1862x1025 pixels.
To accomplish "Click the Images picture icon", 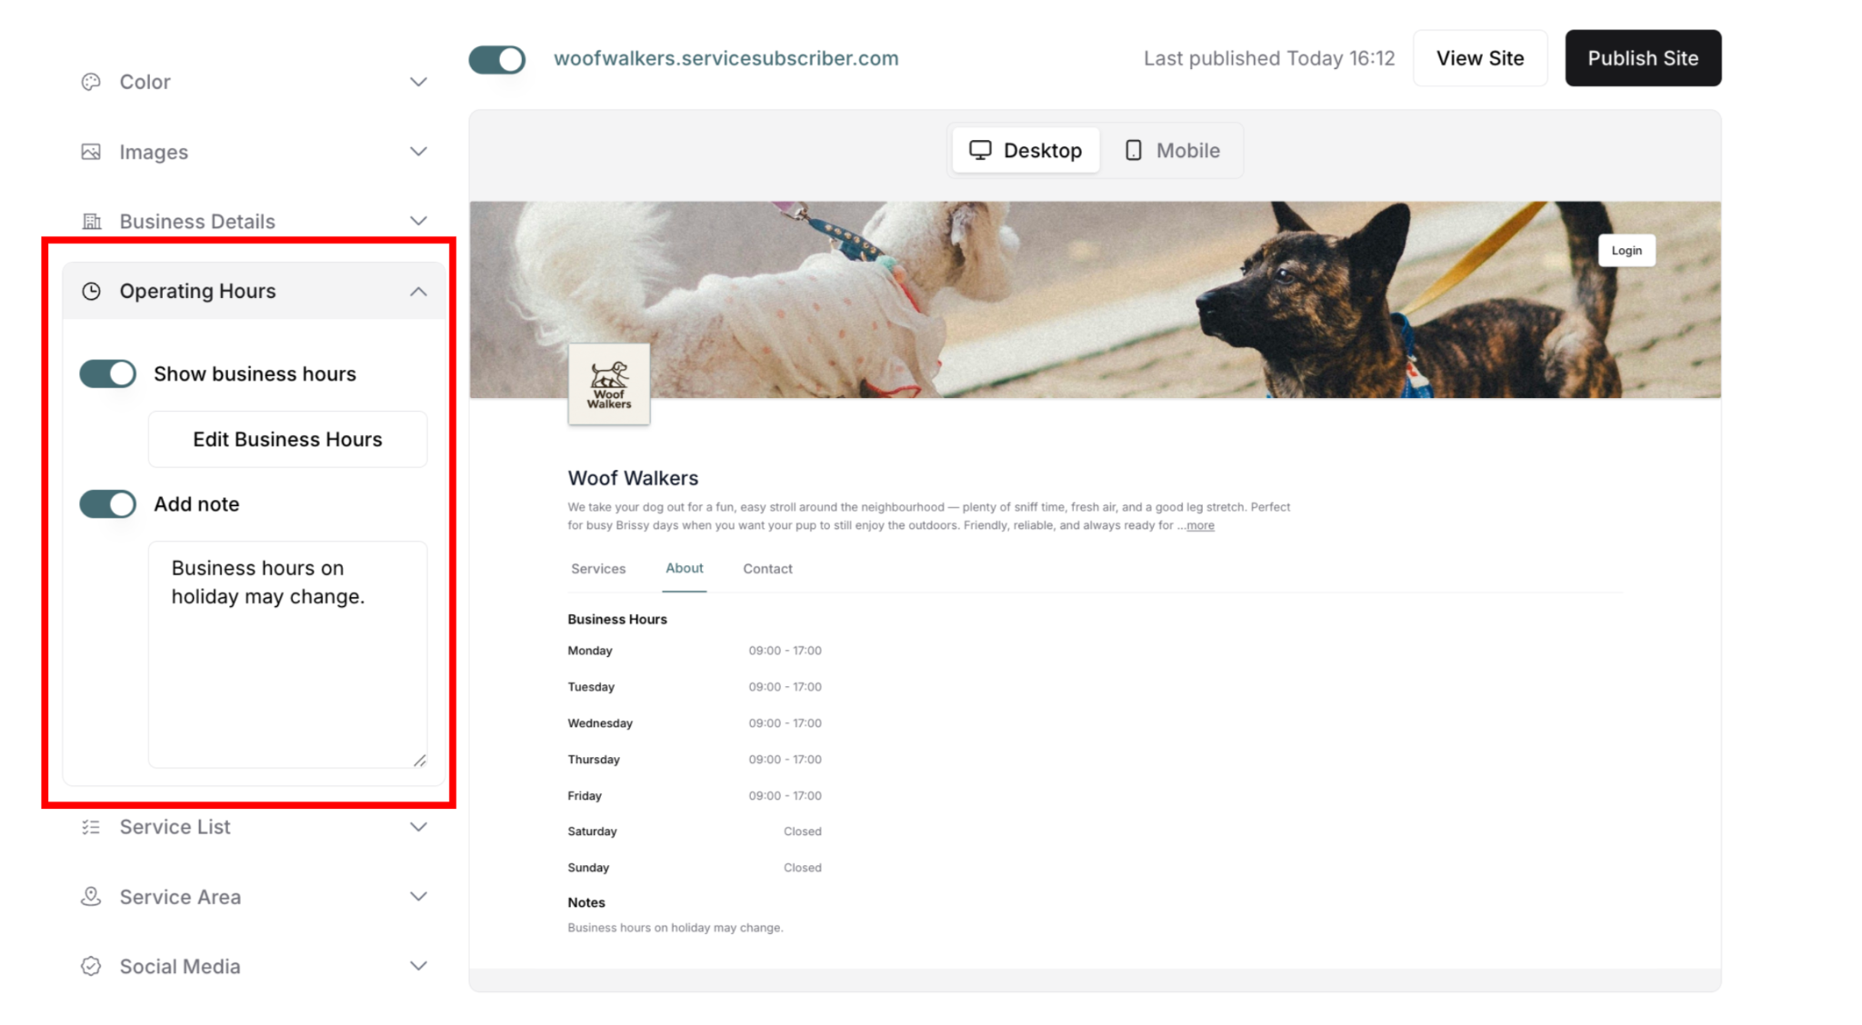I will tap(91, 152).
